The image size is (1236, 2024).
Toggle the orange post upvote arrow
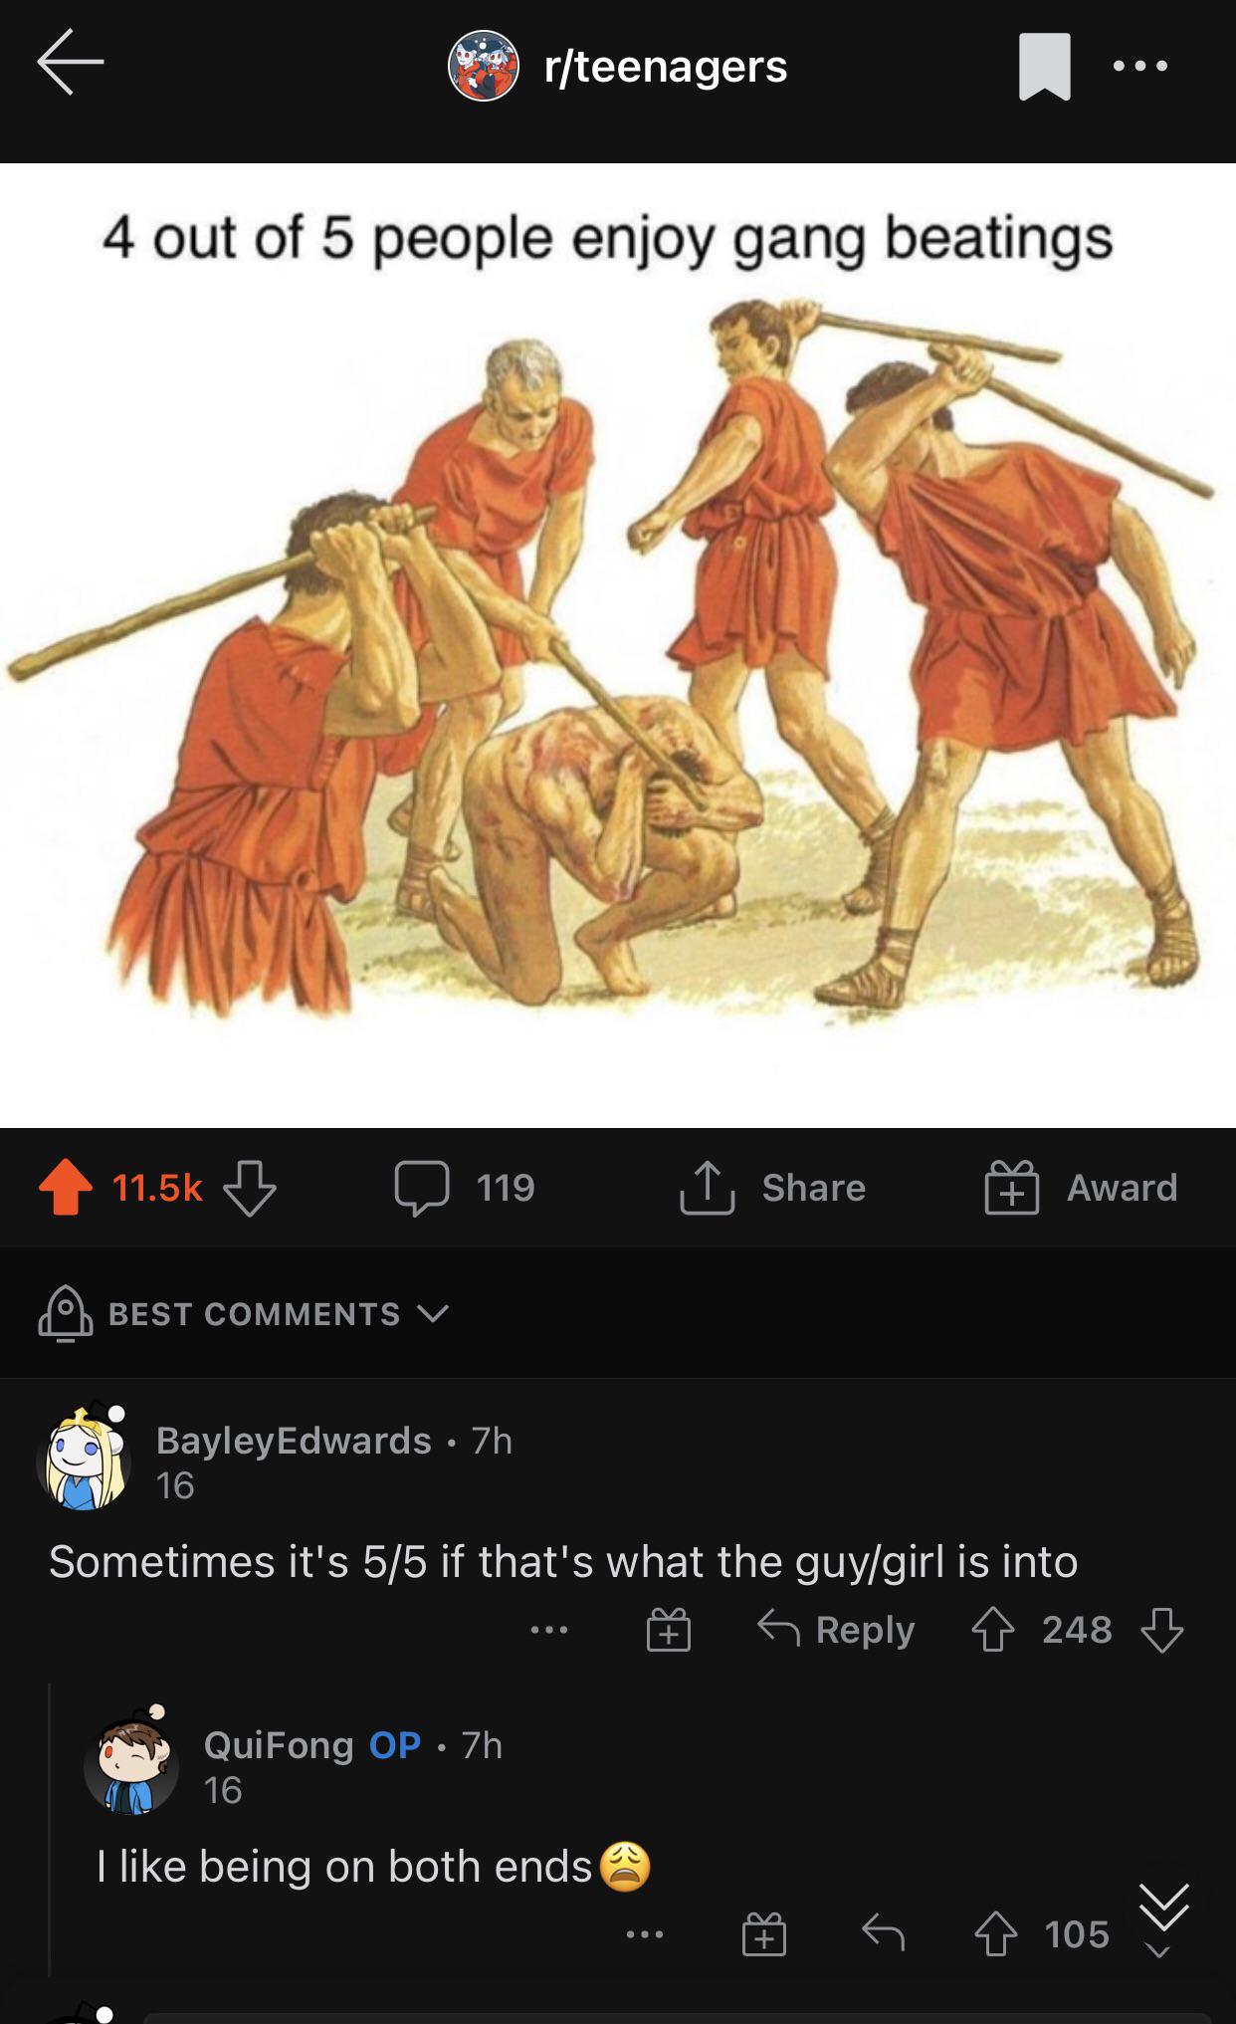coord(66,1187)
